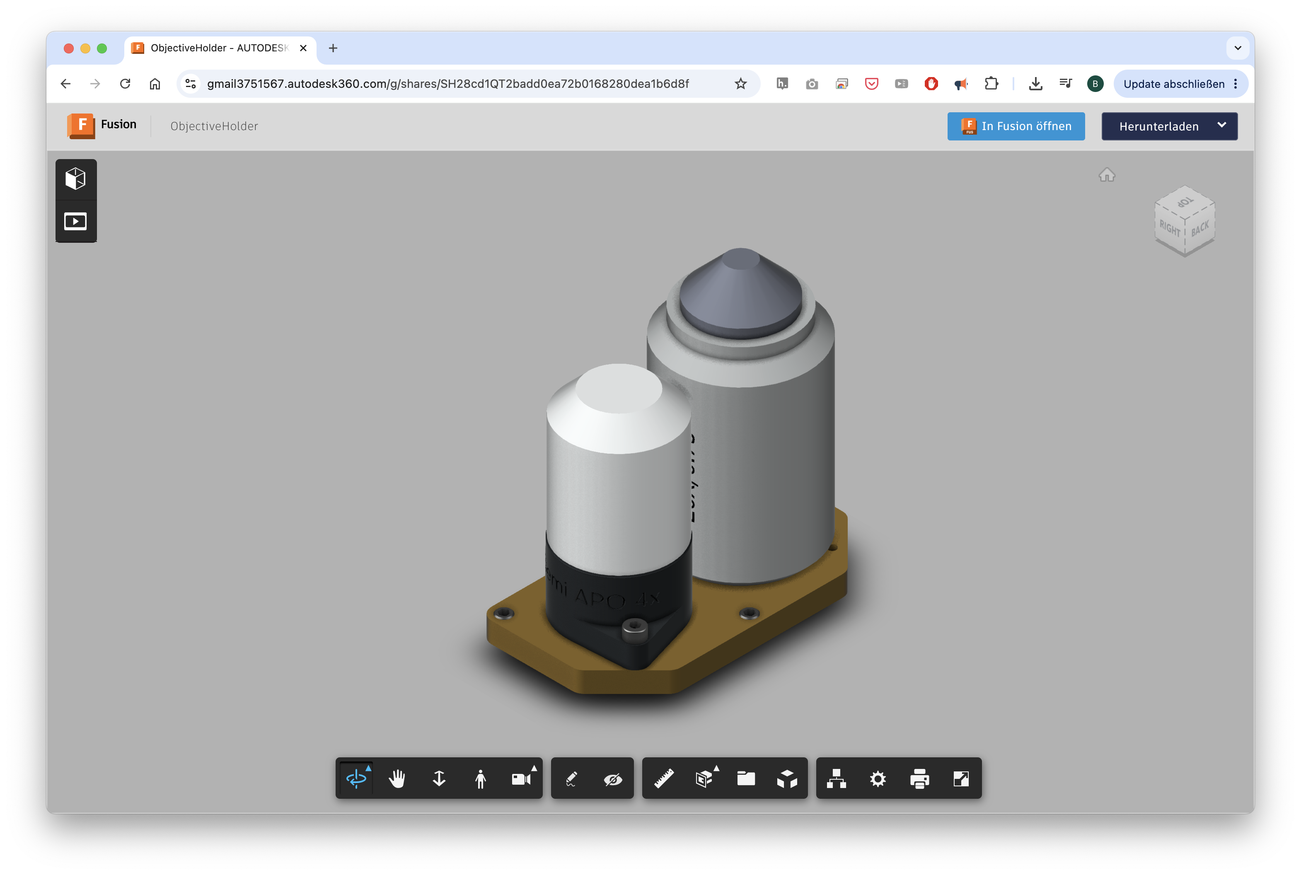
Task: Open the Chrome three-dot menu
Action: 1235,84
